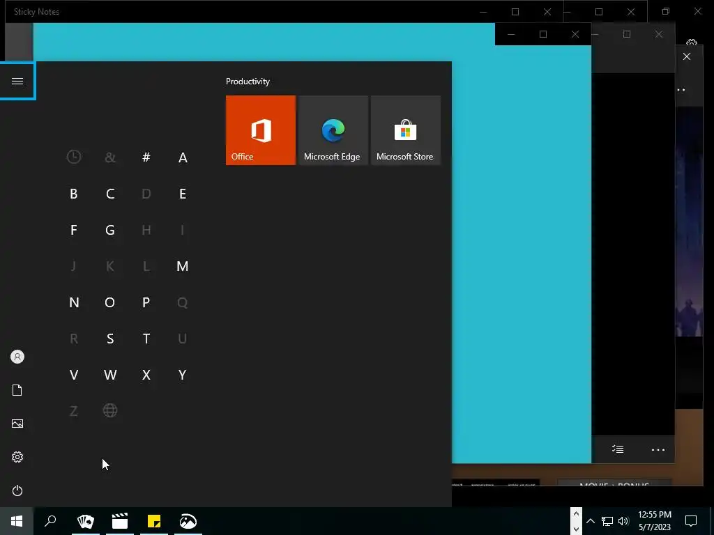Expand the Start menu hamburger button
Image resolution: width=714 pixels, height=535 pixels.
[17, 81]
